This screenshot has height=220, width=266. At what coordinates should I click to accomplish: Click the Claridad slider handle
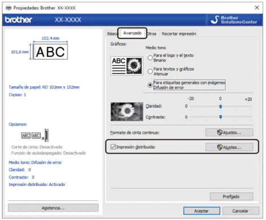(221, 107)
